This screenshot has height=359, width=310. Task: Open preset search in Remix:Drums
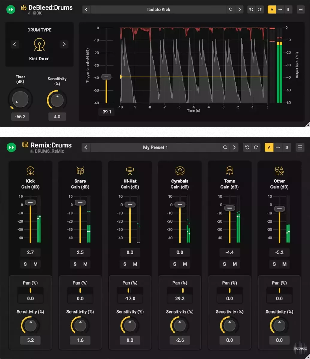(x=225, y=147)
